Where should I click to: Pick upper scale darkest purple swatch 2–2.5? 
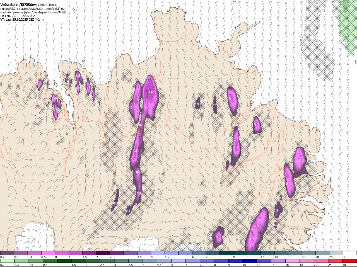pyautogui.click(x=103, y=253)
